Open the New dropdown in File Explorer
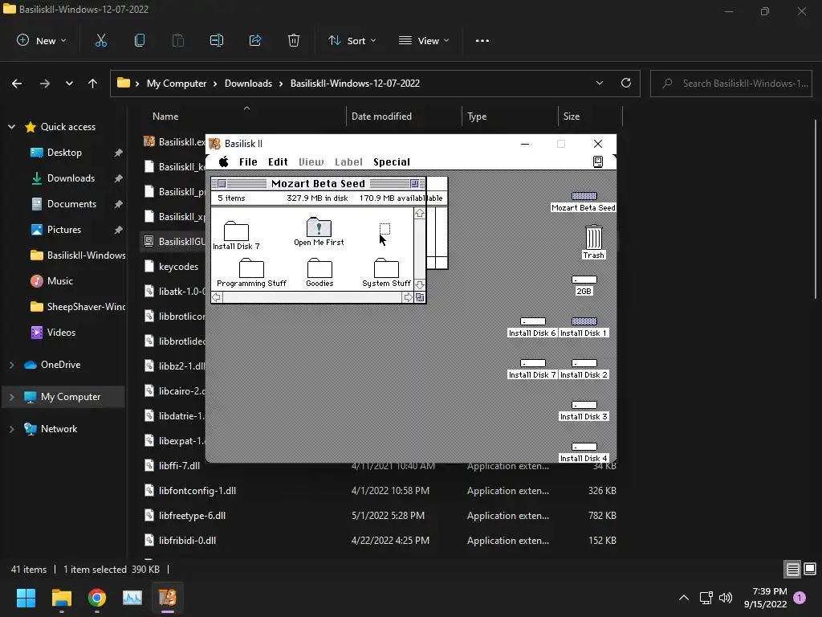This screenshot has height=617, width=822. point(42,40)
